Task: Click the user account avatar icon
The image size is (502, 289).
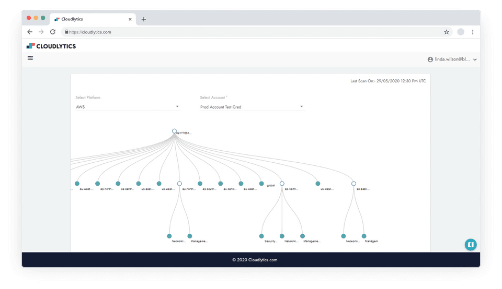Action: [430, 59]
